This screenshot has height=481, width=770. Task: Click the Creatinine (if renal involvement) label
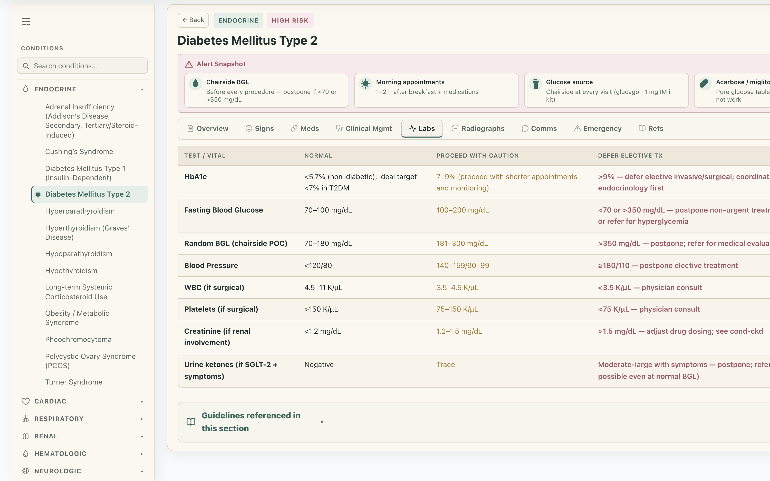(217, 337)
